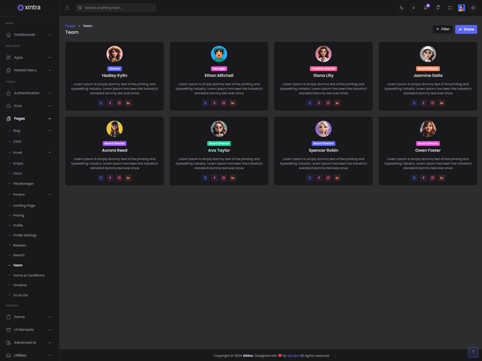Click the Share button
This screenshot has width=482, height=361.
(x=466, y=29)
